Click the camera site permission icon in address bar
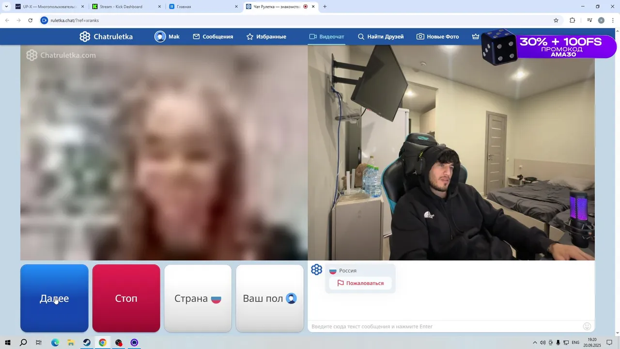Viewport: 620px width, 349px height. coord(45,20)
